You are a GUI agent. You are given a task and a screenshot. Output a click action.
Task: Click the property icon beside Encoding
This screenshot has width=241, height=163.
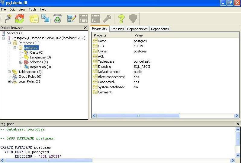[x=95, y=66]
